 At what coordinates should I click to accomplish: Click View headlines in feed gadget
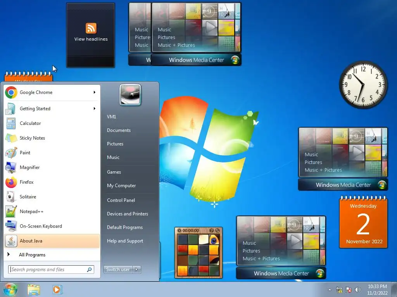(x=91, y=39)
